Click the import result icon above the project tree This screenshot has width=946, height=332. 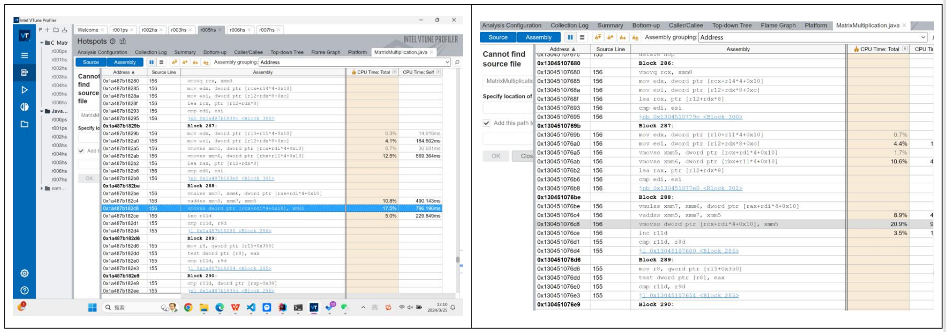click(x=64, y=30)
